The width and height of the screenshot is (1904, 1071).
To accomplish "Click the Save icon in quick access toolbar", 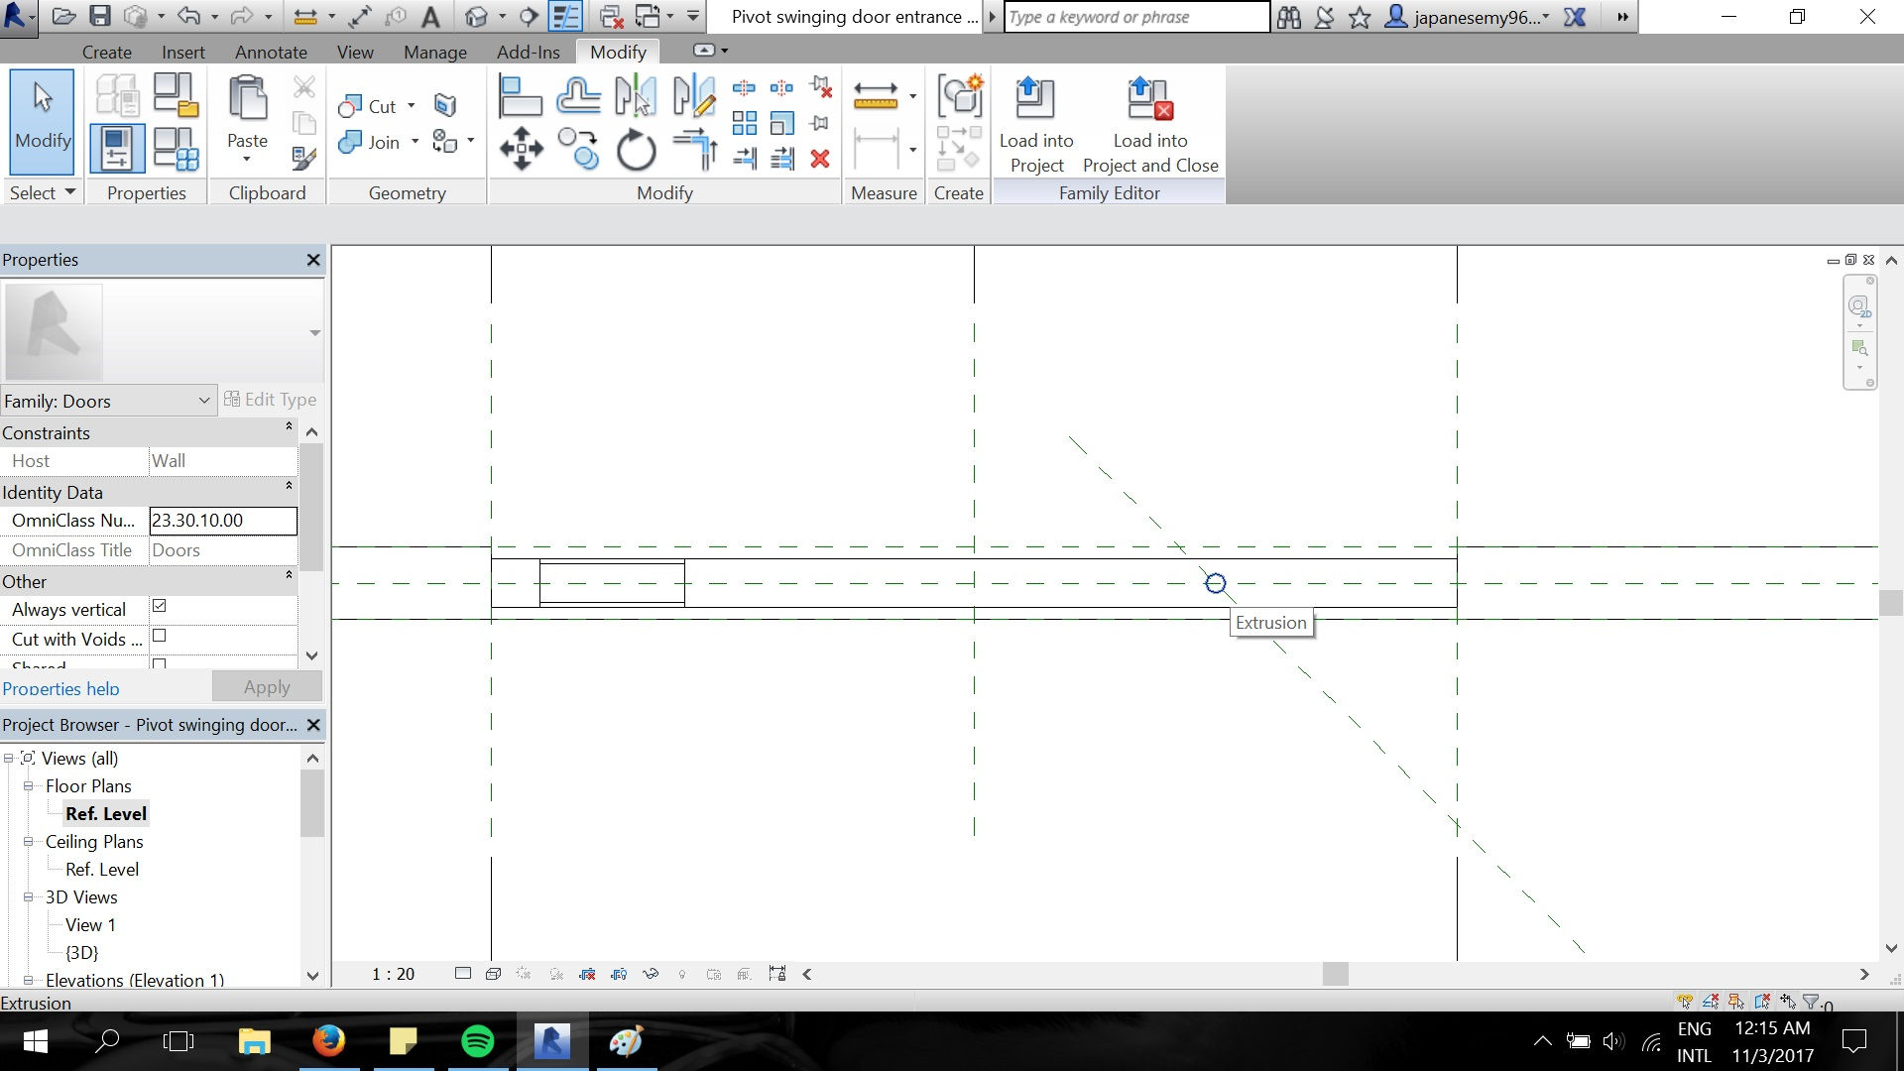I will pyautogui.click(x=99, y=17).
